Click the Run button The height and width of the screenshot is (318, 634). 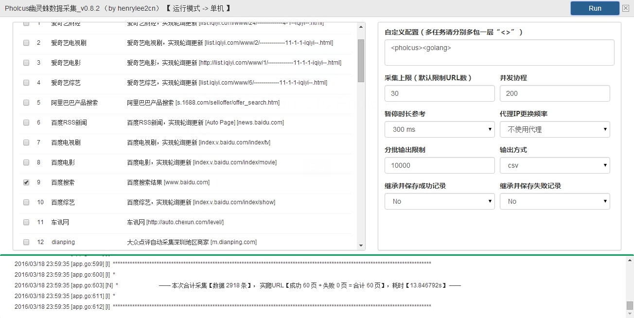[x=595, y=8]
